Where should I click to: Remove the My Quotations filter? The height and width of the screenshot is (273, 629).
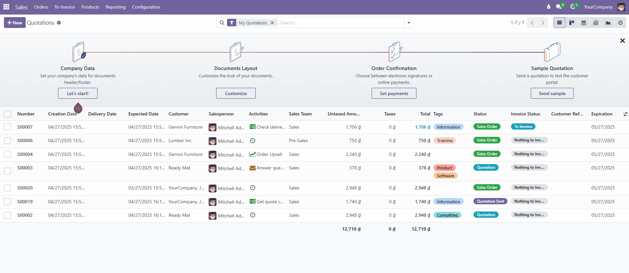272,23
